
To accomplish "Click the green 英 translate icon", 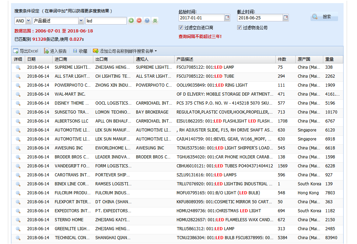I will click(x=155, y=21).
